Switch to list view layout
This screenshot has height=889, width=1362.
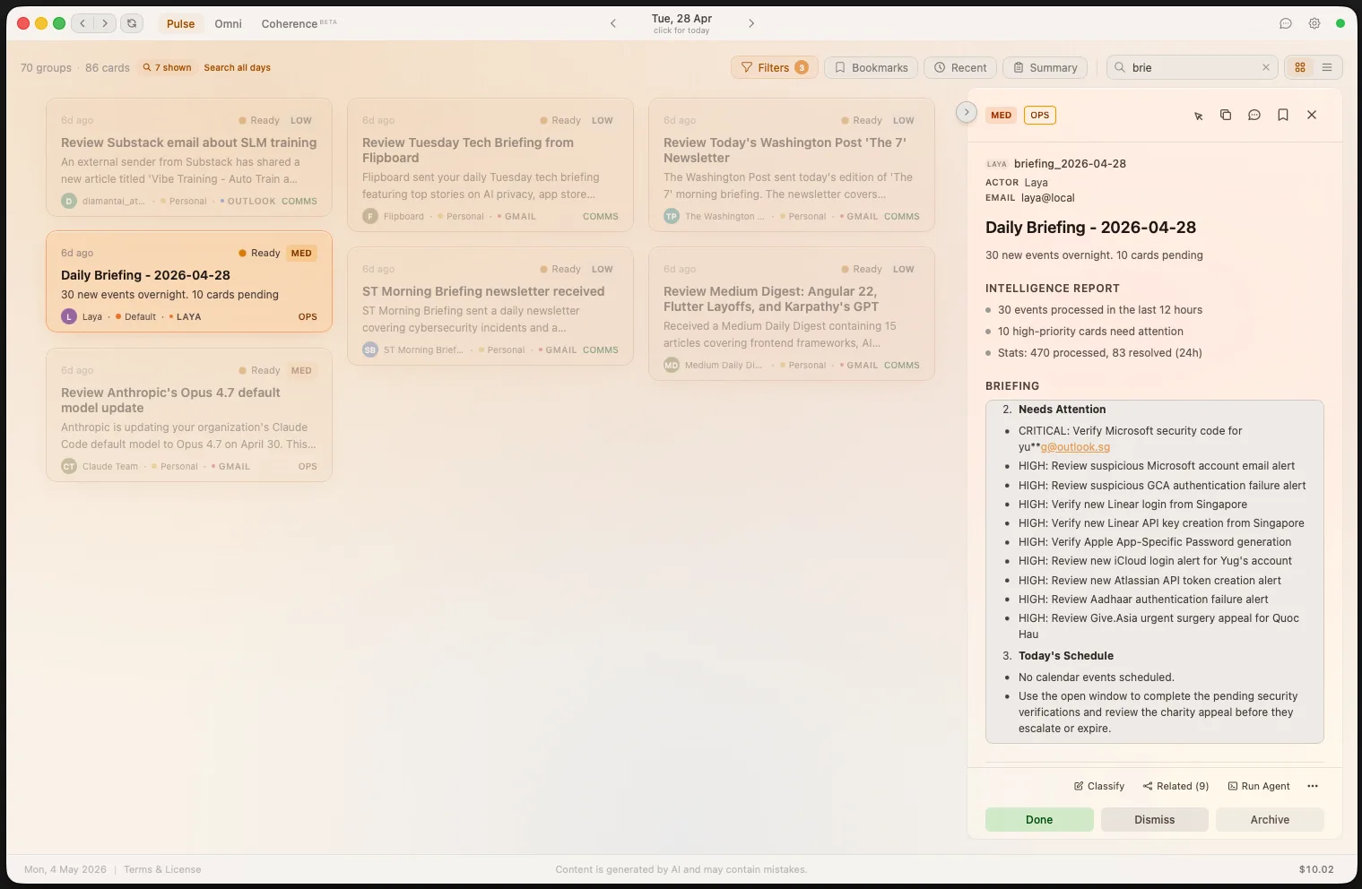point(1327,67)
